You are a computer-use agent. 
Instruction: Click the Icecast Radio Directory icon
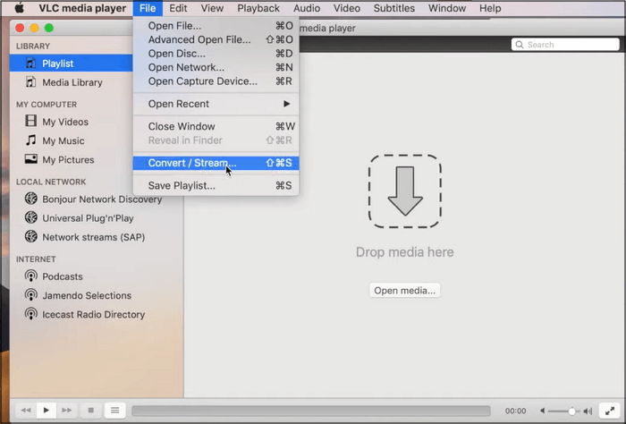(x=31, y=315)
